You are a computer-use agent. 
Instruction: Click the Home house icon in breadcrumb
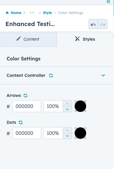click(7, 13)
